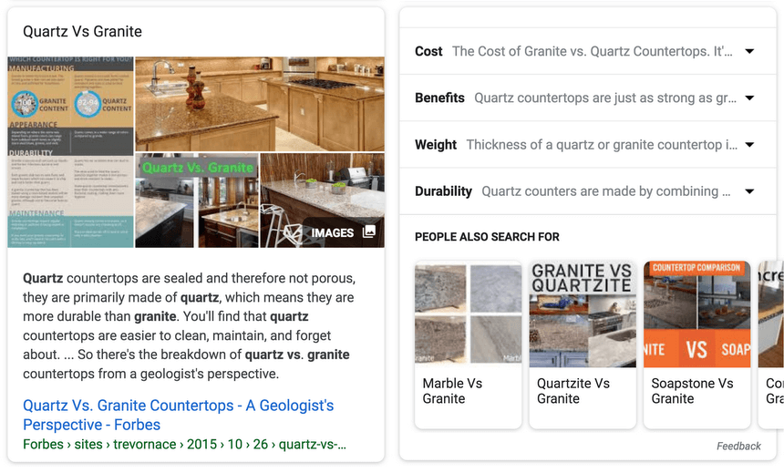The height and width of the screenshot is (473, 784).
Task: Click the green Forbes breadcrumb URL
Action: click(184, 445)
